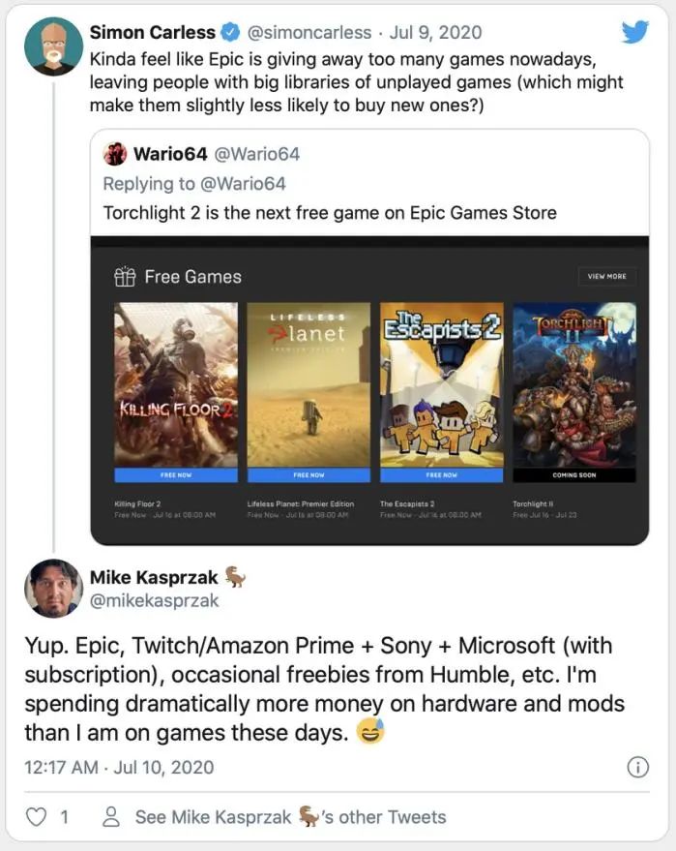The width and height of the screenshot is (676, 851).
Task: Like the tweet with the heart icon
Action: click(36, 817)
